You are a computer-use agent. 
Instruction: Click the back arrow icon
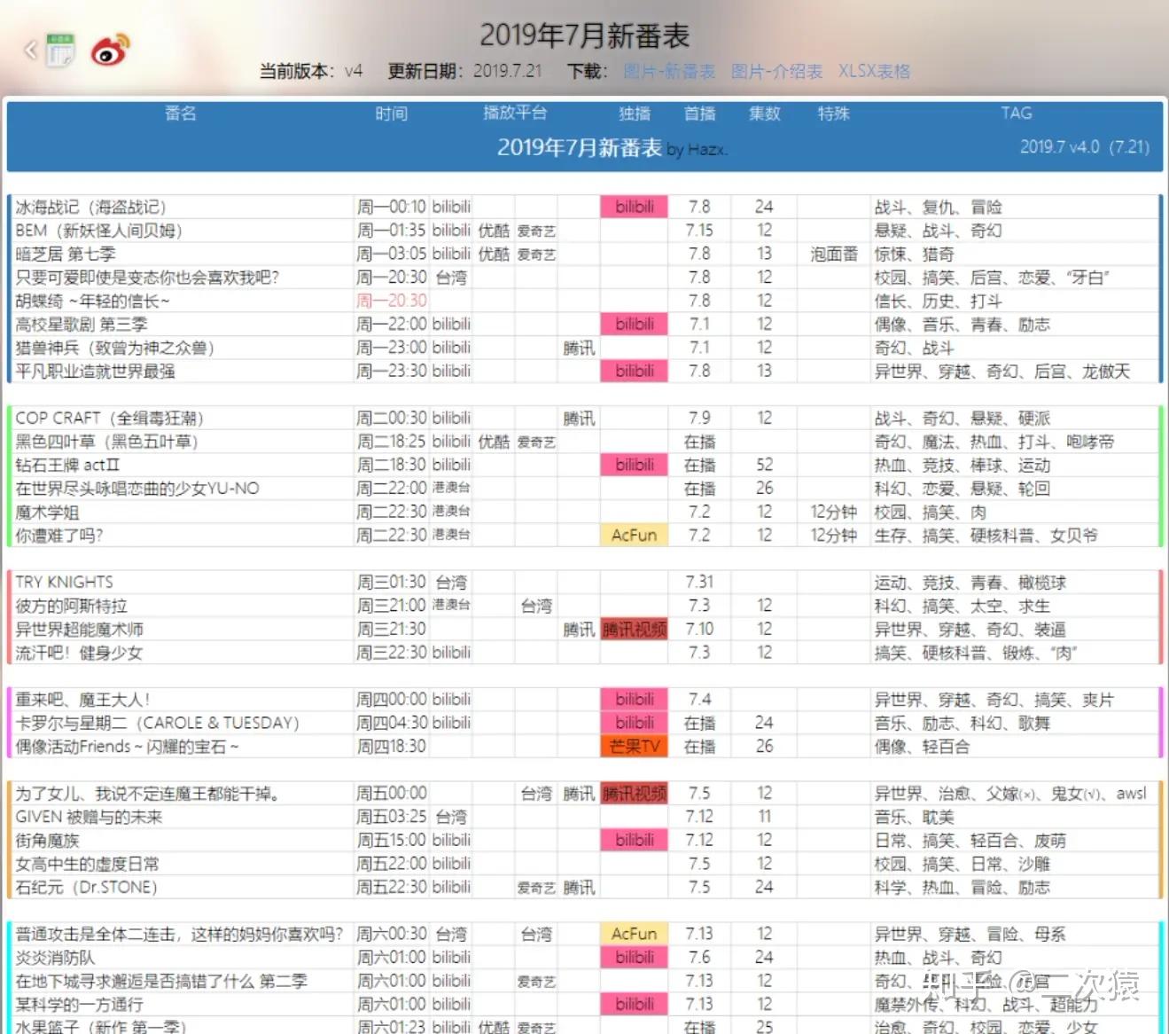tap(31, 50)
